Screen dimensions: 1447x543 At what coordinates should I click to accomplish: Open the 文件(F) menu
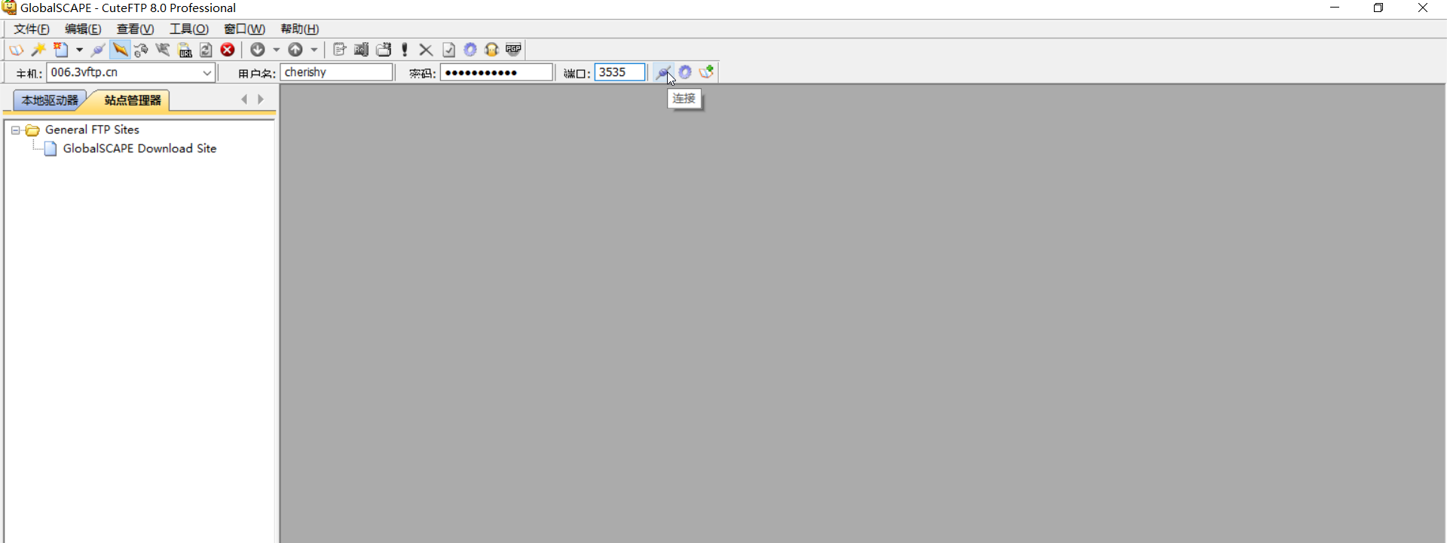[x=32, y=29]
